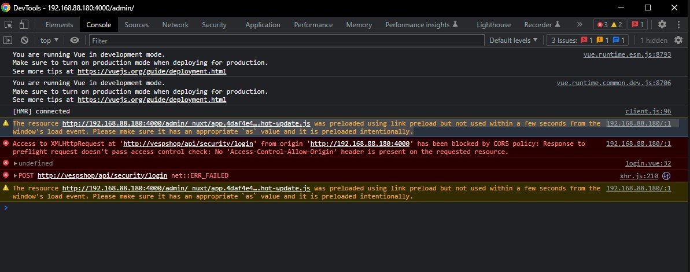Click the Chrome icon in the title bar
The width and height of the screenshot is (690, 272).
(x=6, y=8)
